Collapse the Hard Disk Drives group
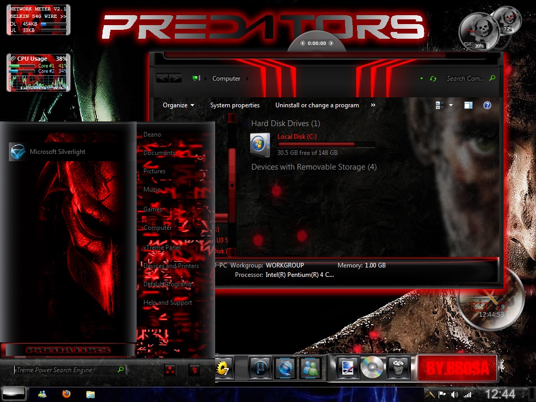This screenshot has width=536, height=402. click(247, 124)
